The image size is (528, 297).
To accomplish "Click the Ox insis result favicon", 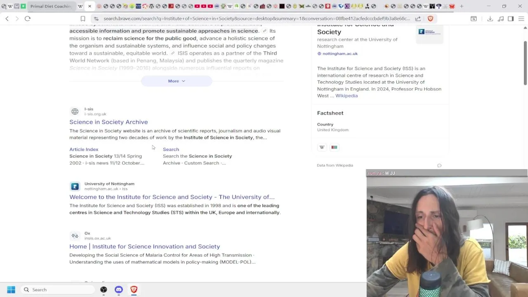I will pos(75,236).
